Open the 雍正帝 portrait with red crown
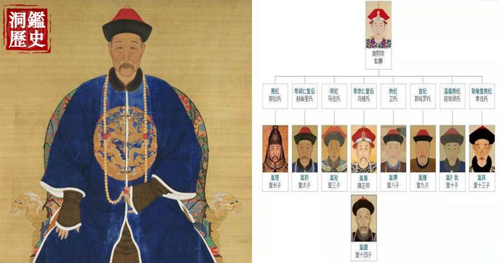The image size is (504, 263). tap(364, 149)
